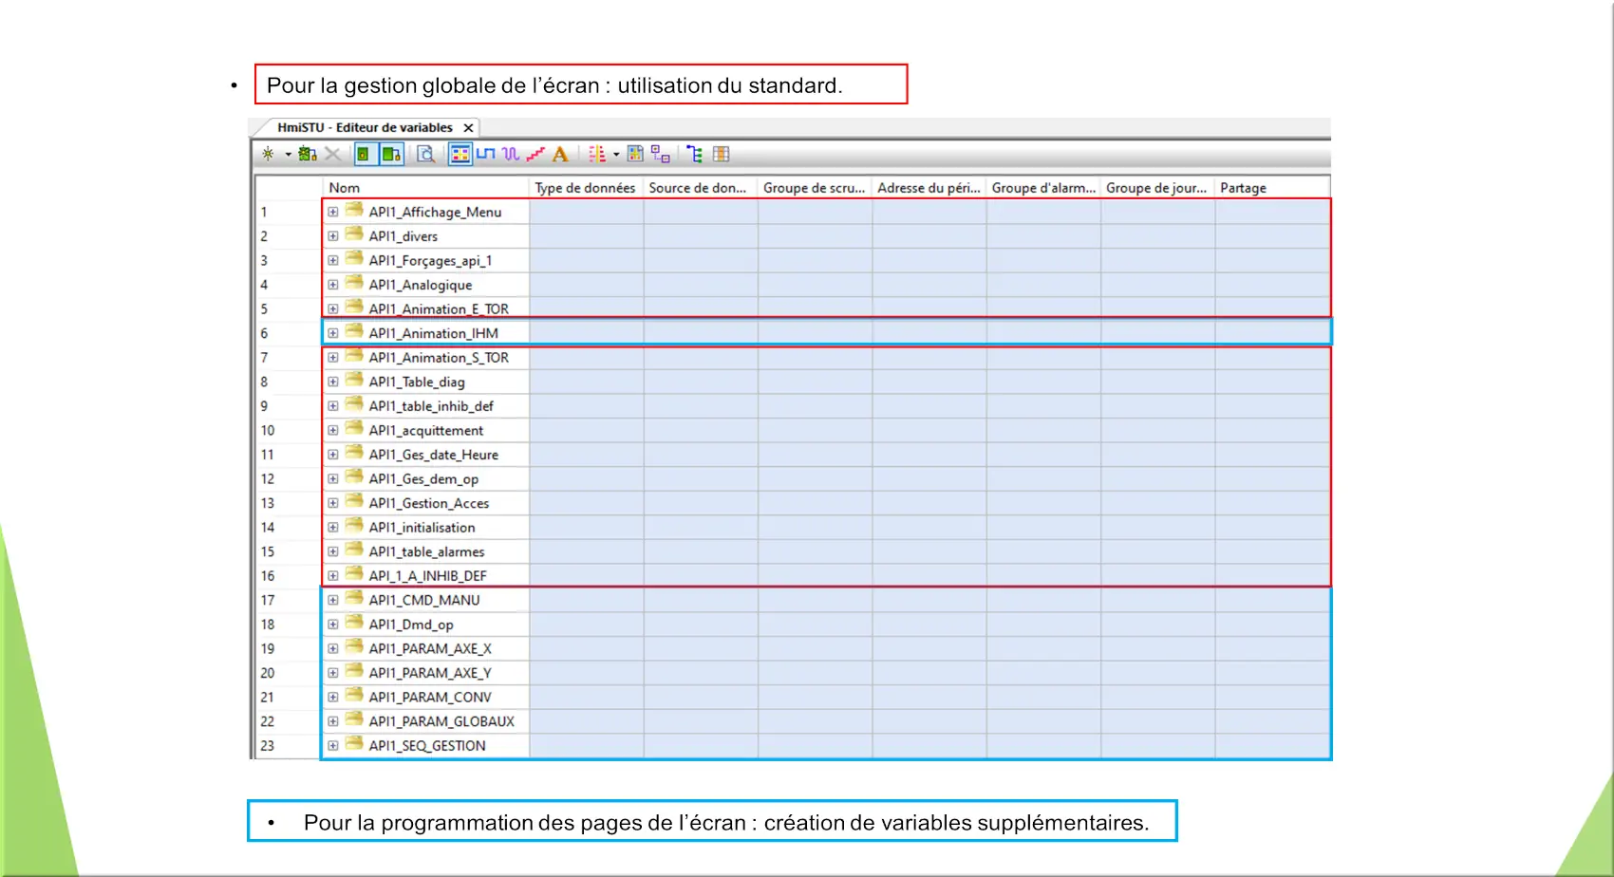Click the folder icon of API1_CMD_MANU
This screenshot has width=1614, height=877.
coord(354,598)
